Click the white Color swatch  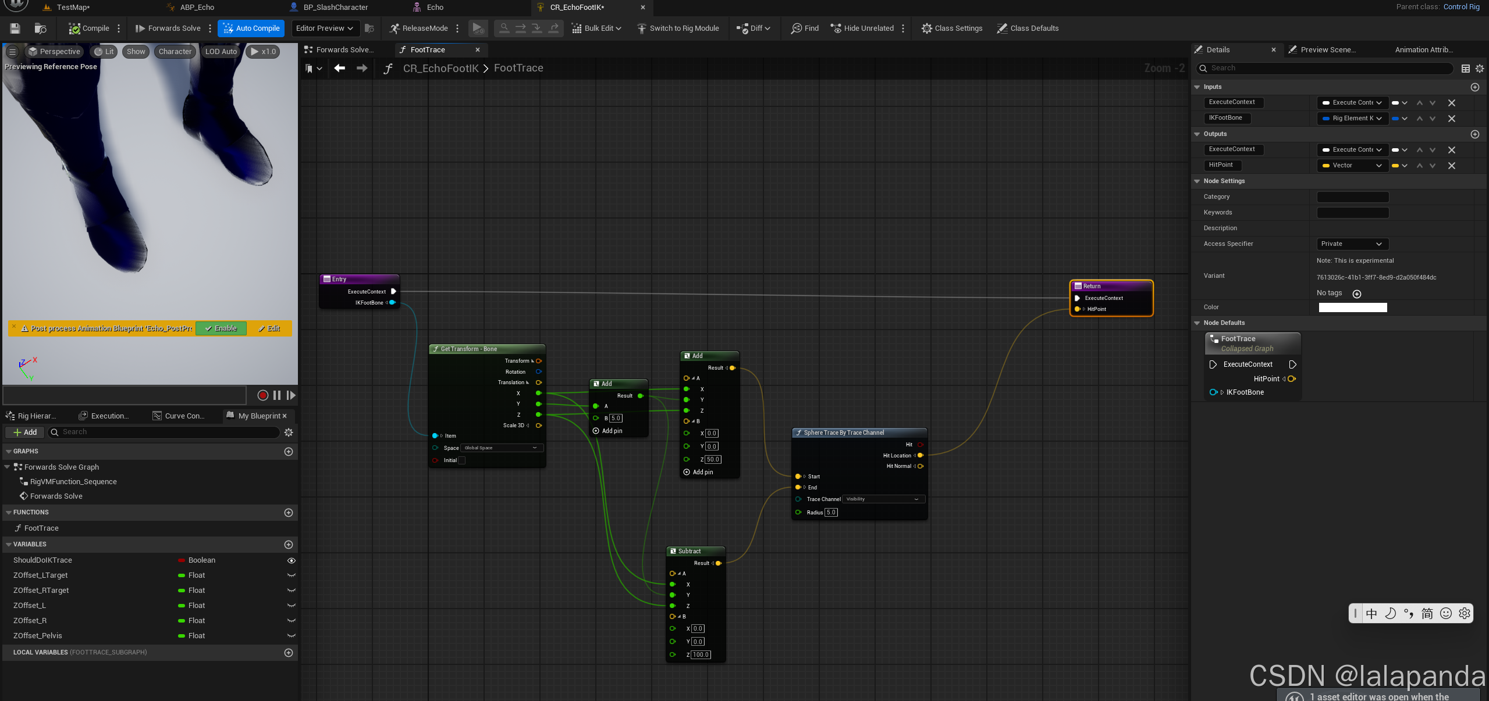click(x=1352, y=307)
